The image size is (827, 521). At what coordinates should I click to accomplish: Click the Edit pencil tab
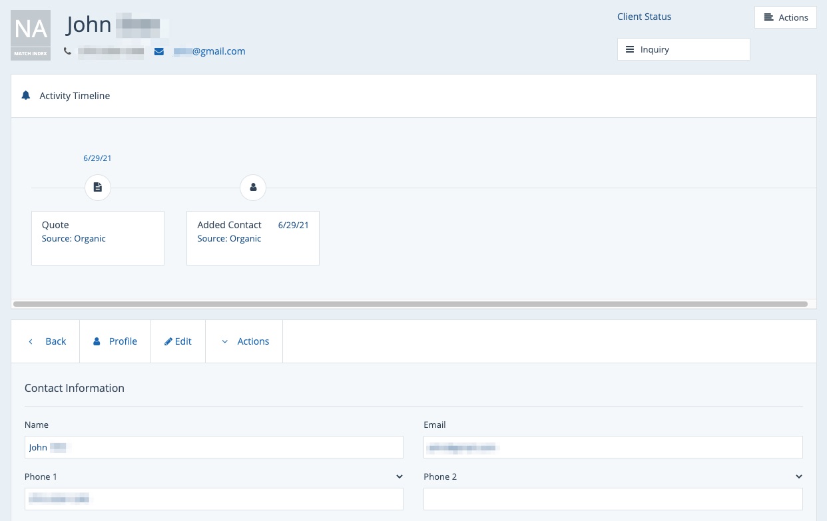click(178, 341)
